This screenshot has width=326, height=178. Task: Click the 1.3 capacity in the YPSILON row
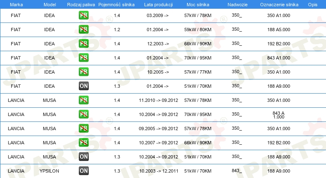point(117,171)
